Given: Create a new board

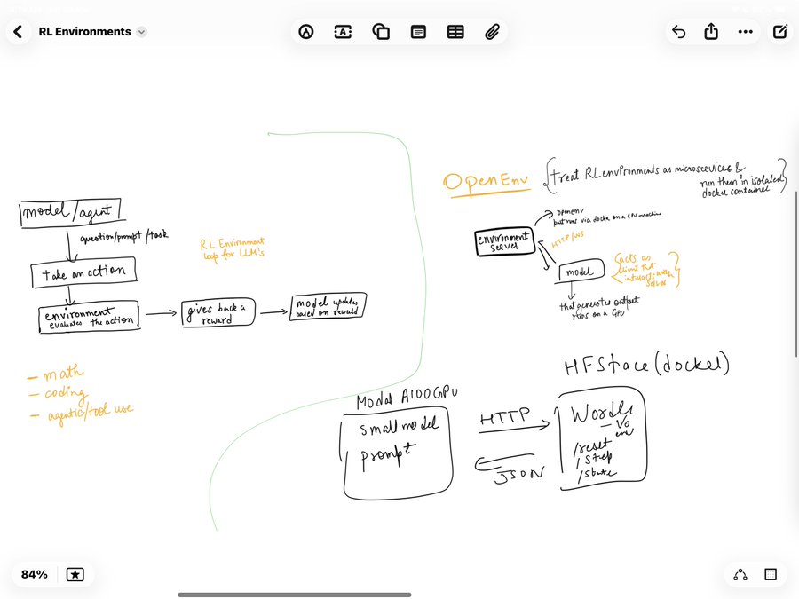Looking at the screenshot, I should pyautogui.click(x=780, y=32).
